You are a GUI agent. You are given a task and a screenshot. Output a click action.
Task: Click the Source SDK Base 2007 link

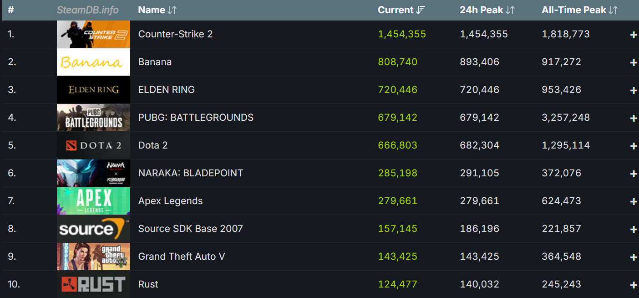point(190,229)
